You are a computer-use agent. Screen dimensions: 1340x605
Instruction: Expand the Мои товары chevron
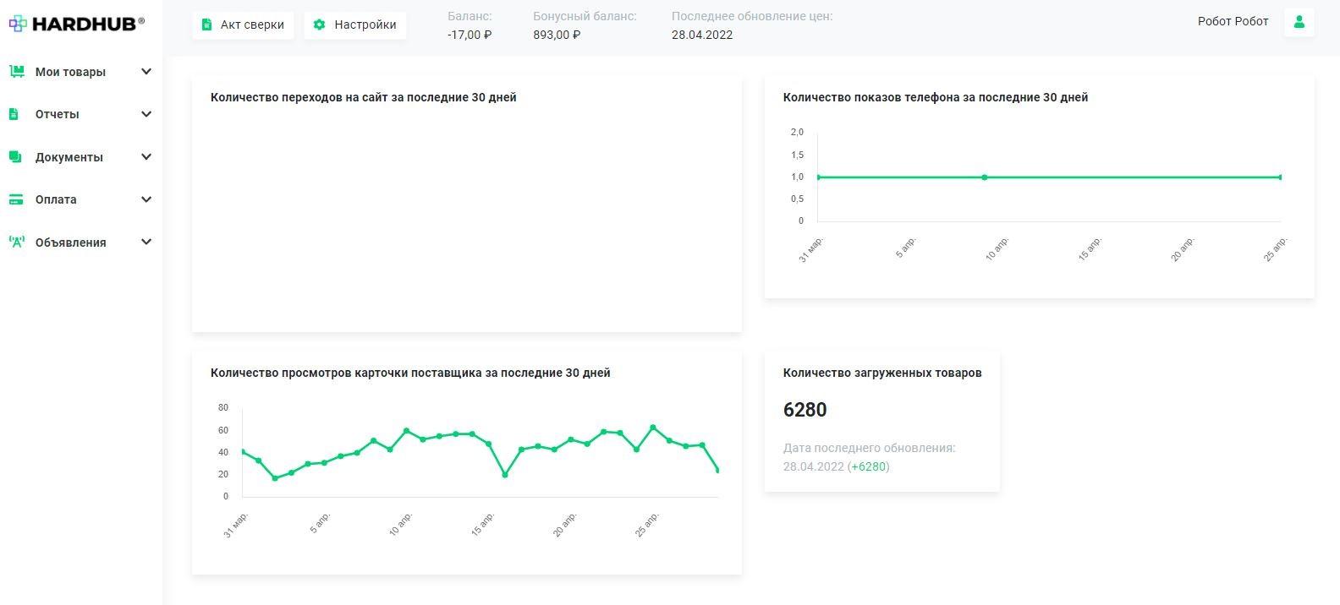coord(146,72)
